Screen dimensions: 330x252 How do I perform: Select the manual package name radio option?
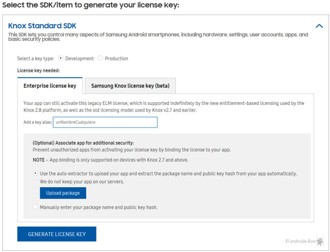point(35,207)
